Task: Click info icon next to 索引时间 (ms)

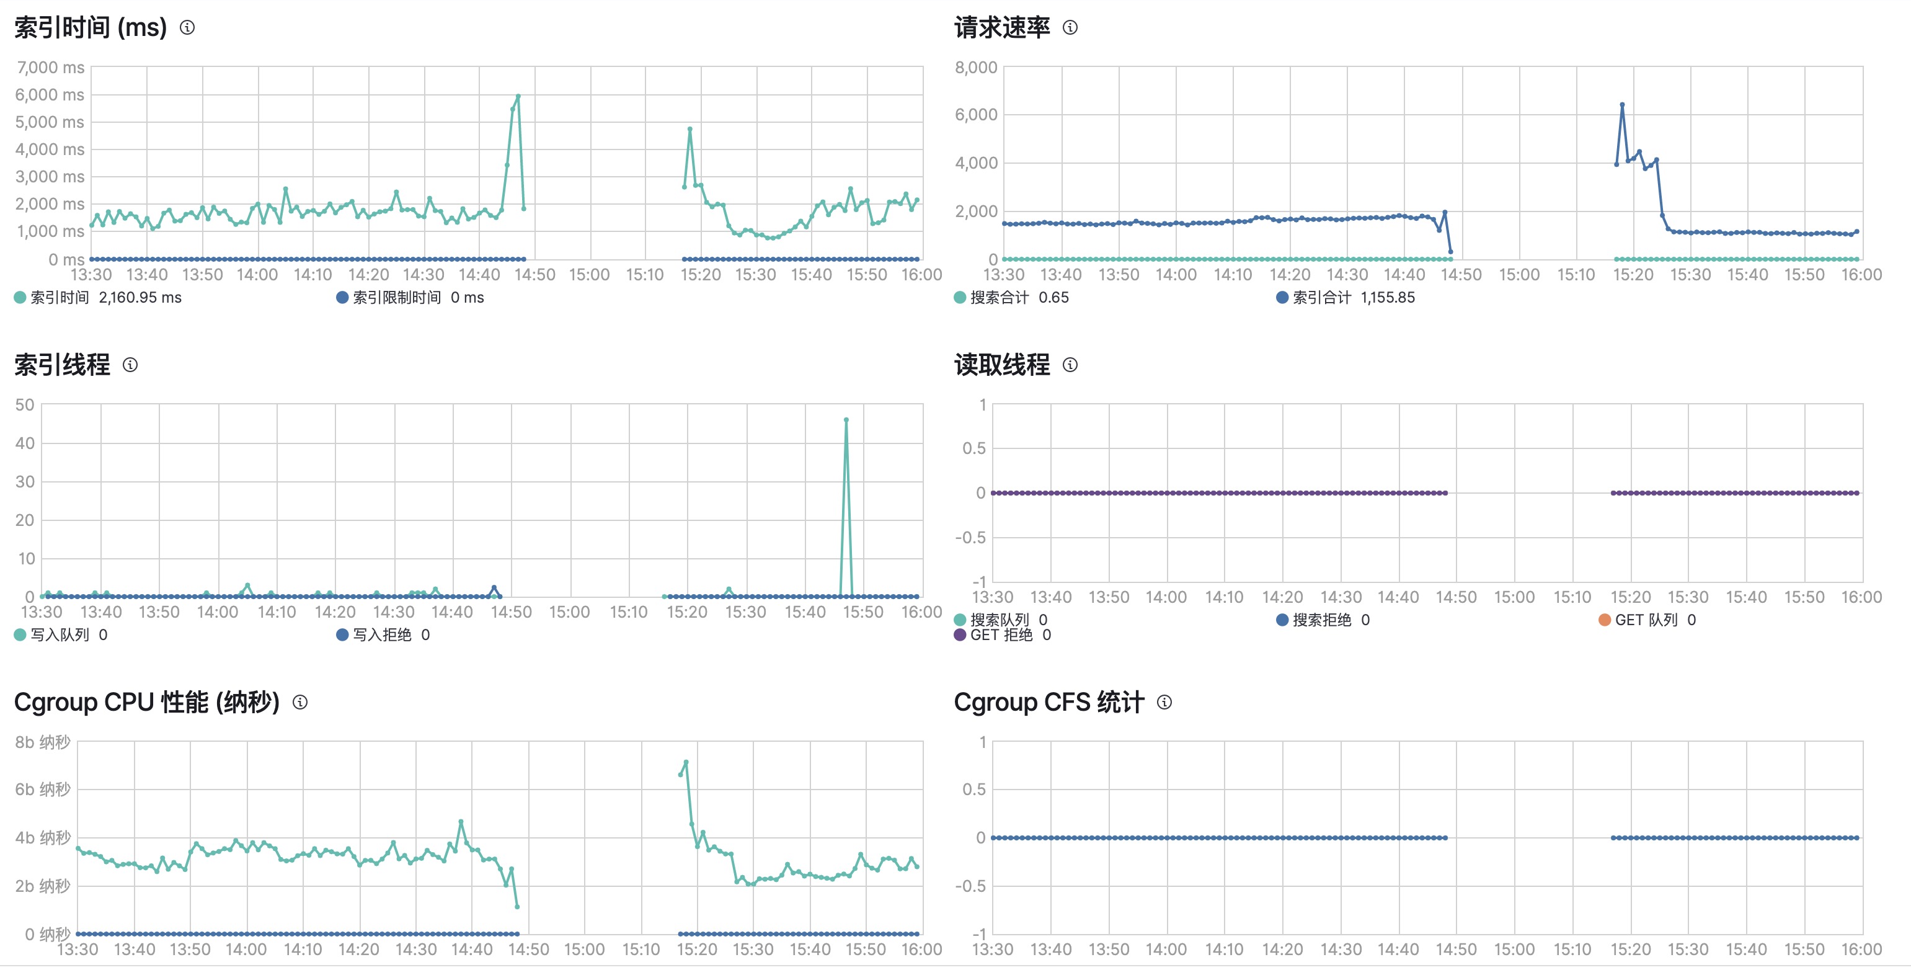Action: click(188, 27)
